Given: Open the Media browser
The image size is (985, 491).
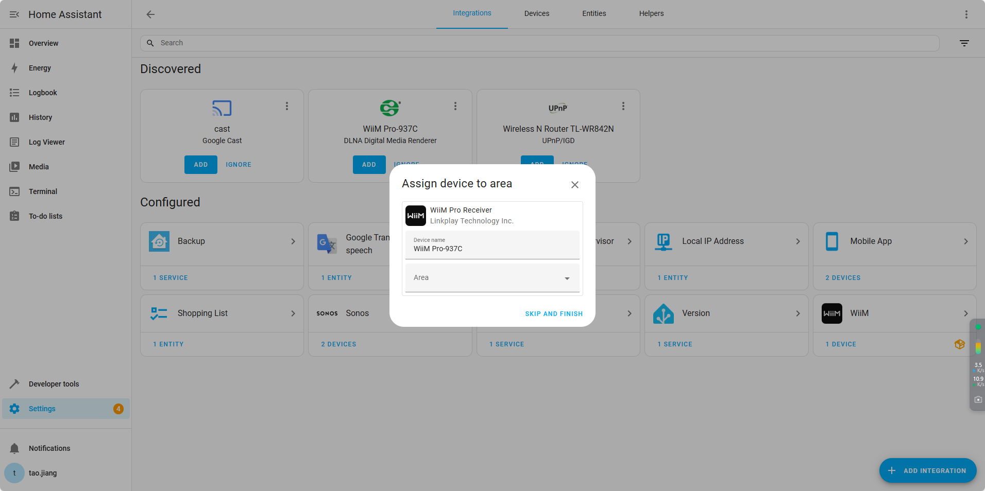Looking at the screenshot, I should click(66, 167).
